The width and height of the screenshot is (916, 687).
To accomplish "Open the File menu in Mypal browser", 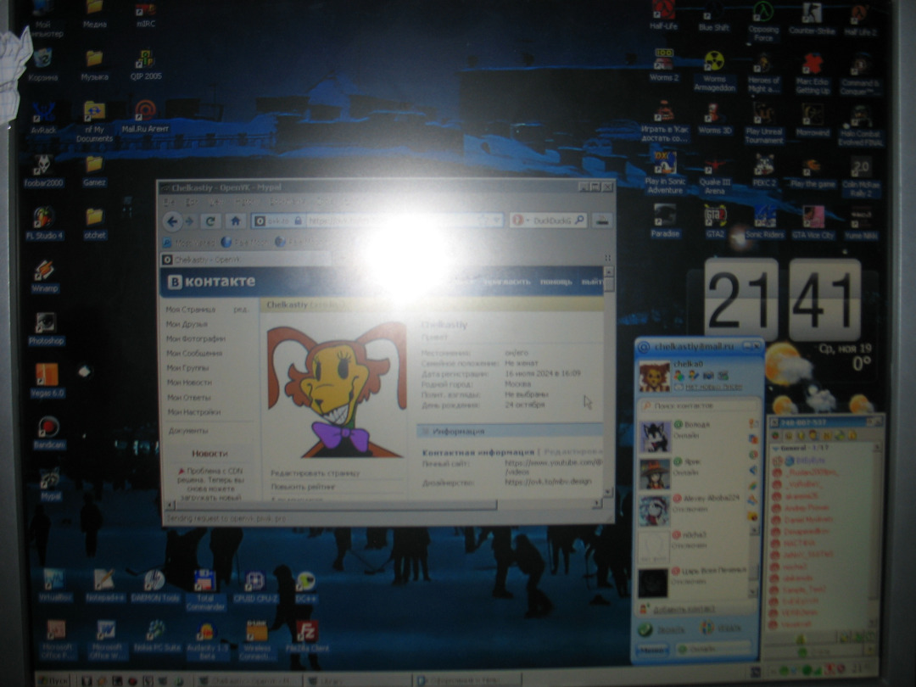I will [x=169, y=202].
